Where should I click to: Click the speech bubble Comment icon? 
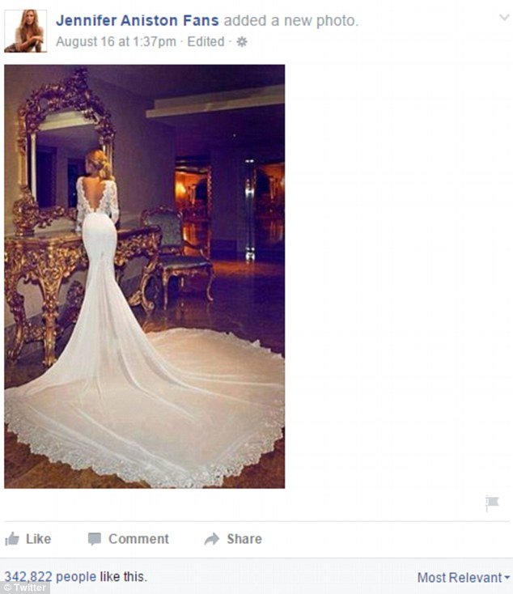pos(95,539)
